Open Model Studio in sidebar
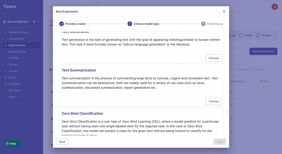The width and height of the screenshot is (282, 154). click(18, 52)
